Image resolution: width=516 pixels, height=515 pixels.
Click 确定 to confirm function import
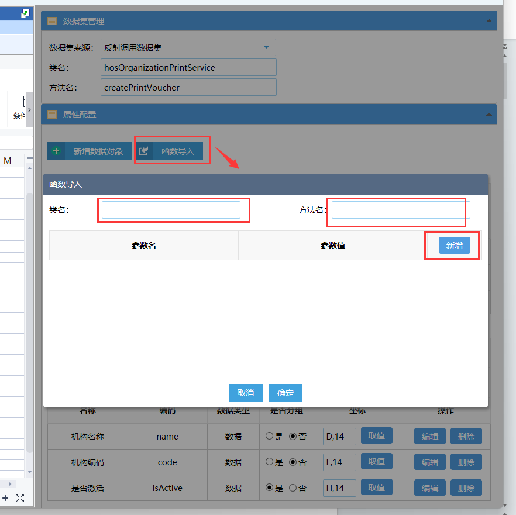(285, 393)
